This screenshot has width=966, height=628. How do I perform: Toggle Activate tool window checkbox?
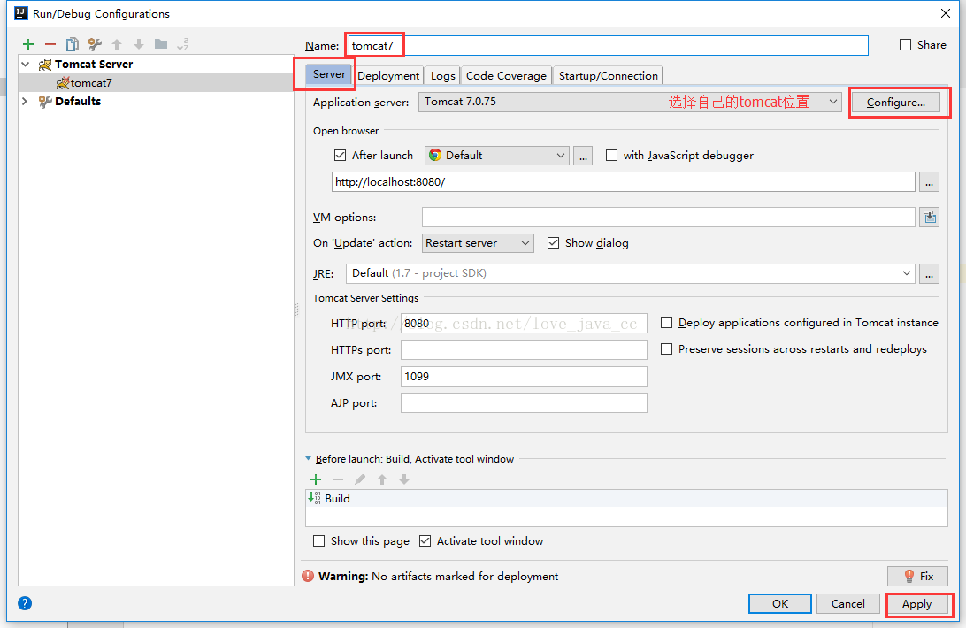tap(425, 540)
